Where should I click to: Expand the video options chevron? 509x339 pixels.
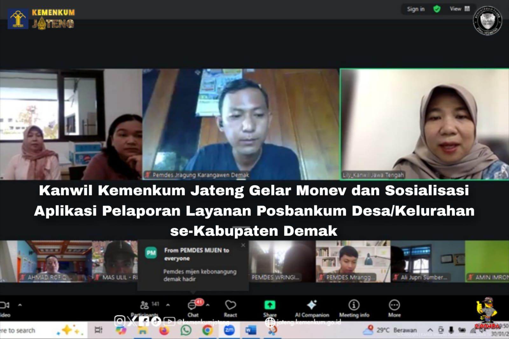pyautogui.click(x=20, y=306)
